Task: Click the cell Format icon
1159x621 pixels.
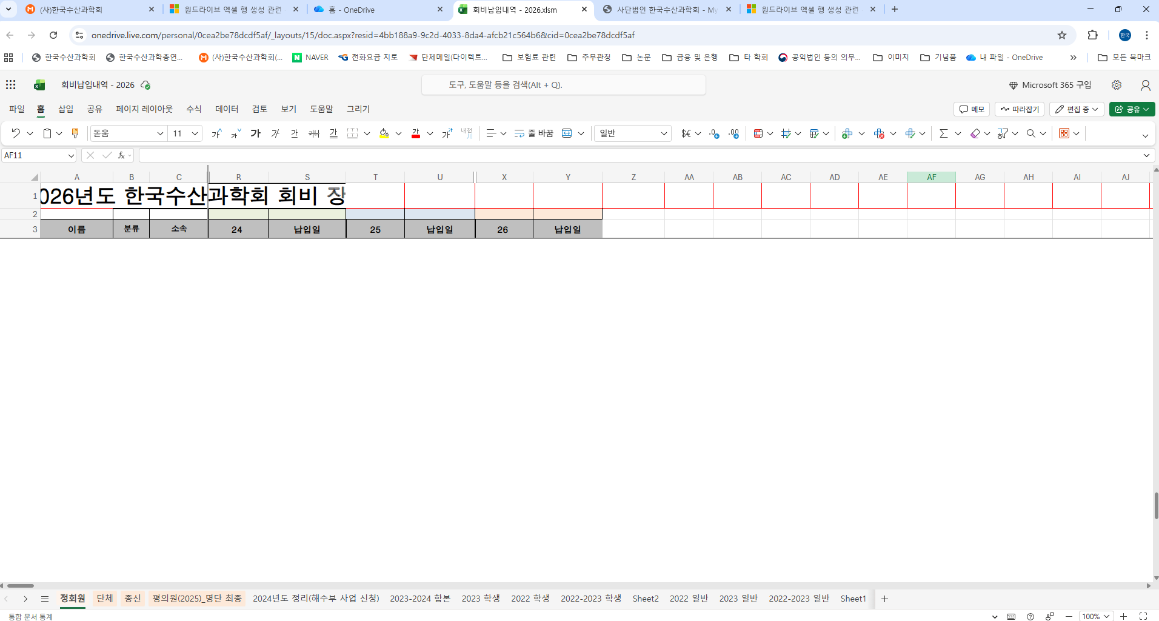Action: tap(910, 133)
